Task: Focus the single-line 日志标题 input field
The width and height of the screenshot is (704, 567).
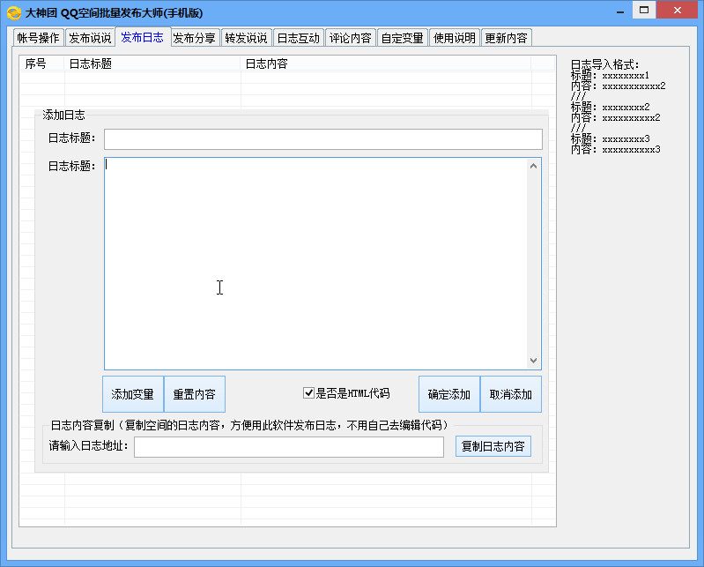Action: click(x=323, y=139)
